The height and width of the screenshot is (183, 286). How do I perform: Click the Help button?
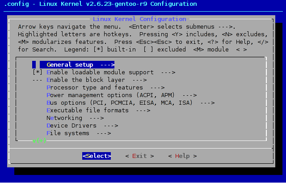pos(182,156)
